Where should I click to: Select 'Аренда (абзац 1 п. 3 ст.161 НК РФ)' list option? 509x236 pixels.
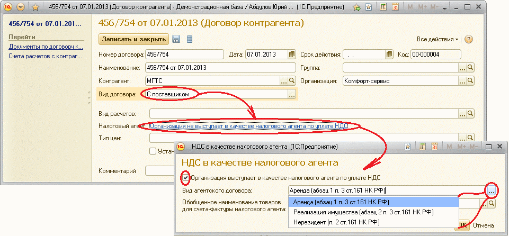point(373,202)
